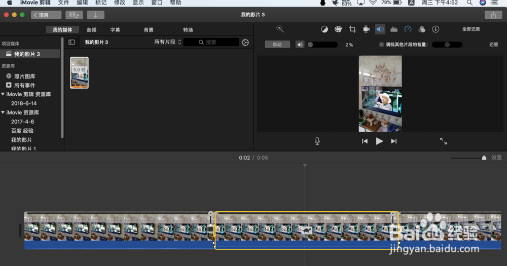Viewport: 507px width, 266px height.
Task: Go back to 项目 projects view
Action: pyautogui.click(x=46, y=15)
